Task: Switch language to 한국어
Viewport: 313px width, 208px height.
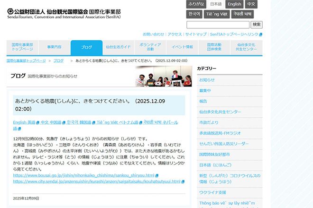Action: 193,14
